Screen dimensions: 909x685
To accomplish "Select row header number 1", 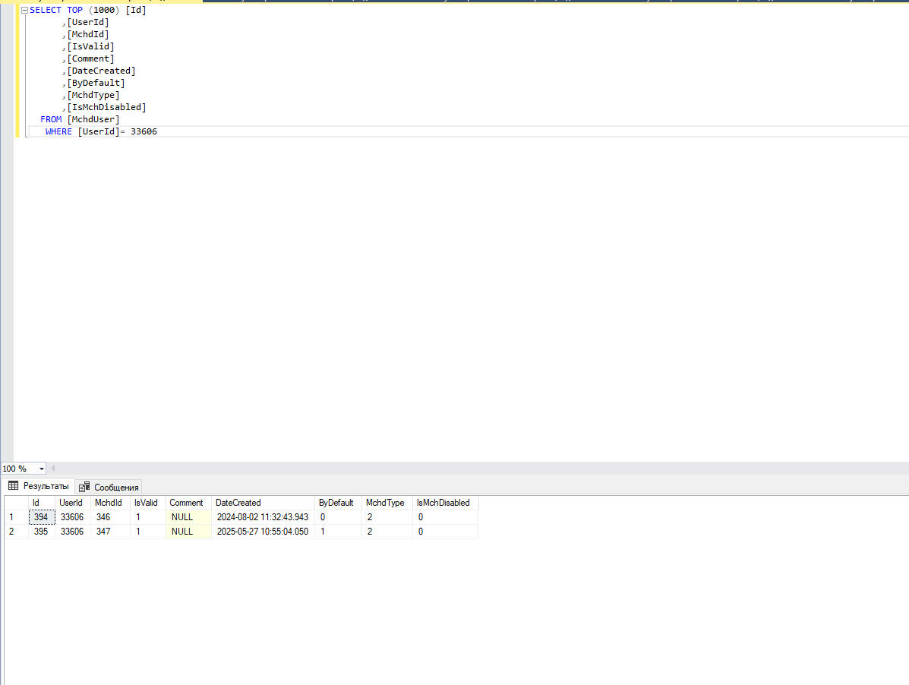I will [16, 517].
